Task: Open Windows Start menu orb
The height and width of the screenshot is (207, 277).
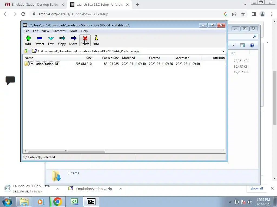Action: [7, 202]
